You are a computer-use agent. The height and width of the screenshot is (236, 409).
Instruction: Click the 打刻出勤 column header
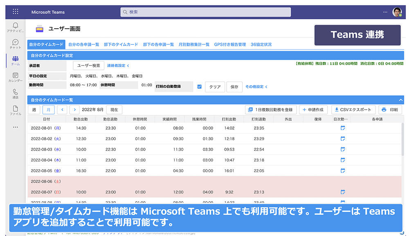pos(229,119)
